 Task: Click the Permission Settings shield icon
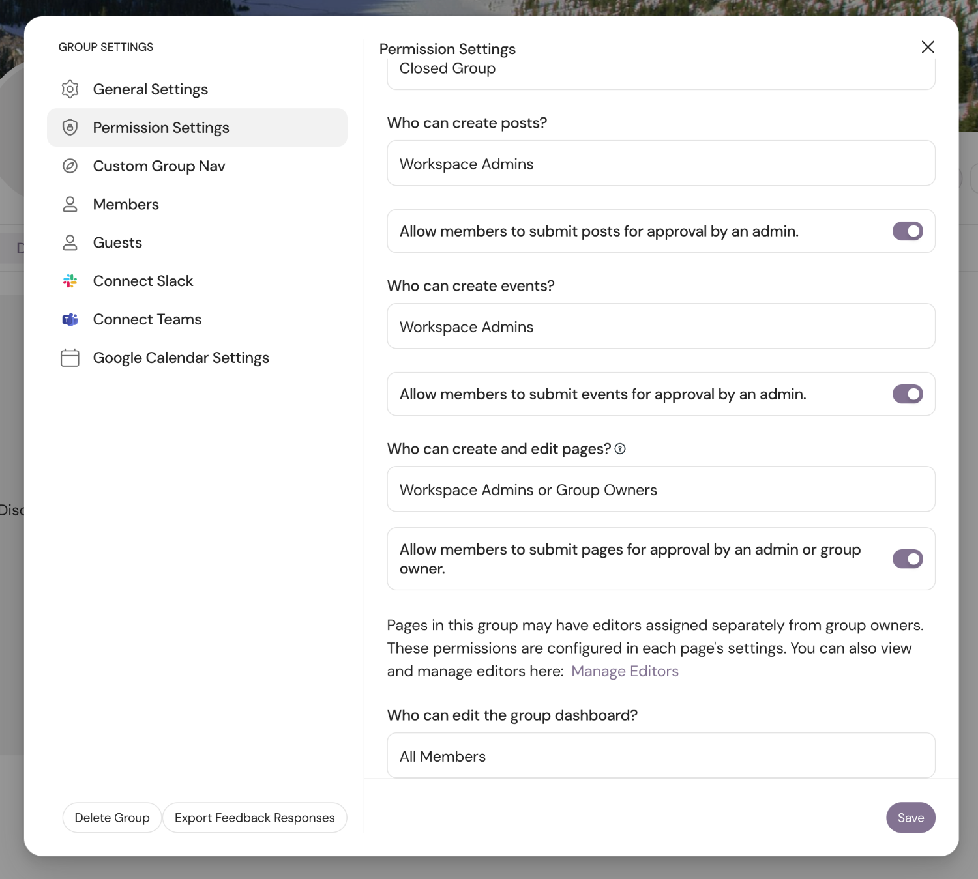[x=70, y=128]
